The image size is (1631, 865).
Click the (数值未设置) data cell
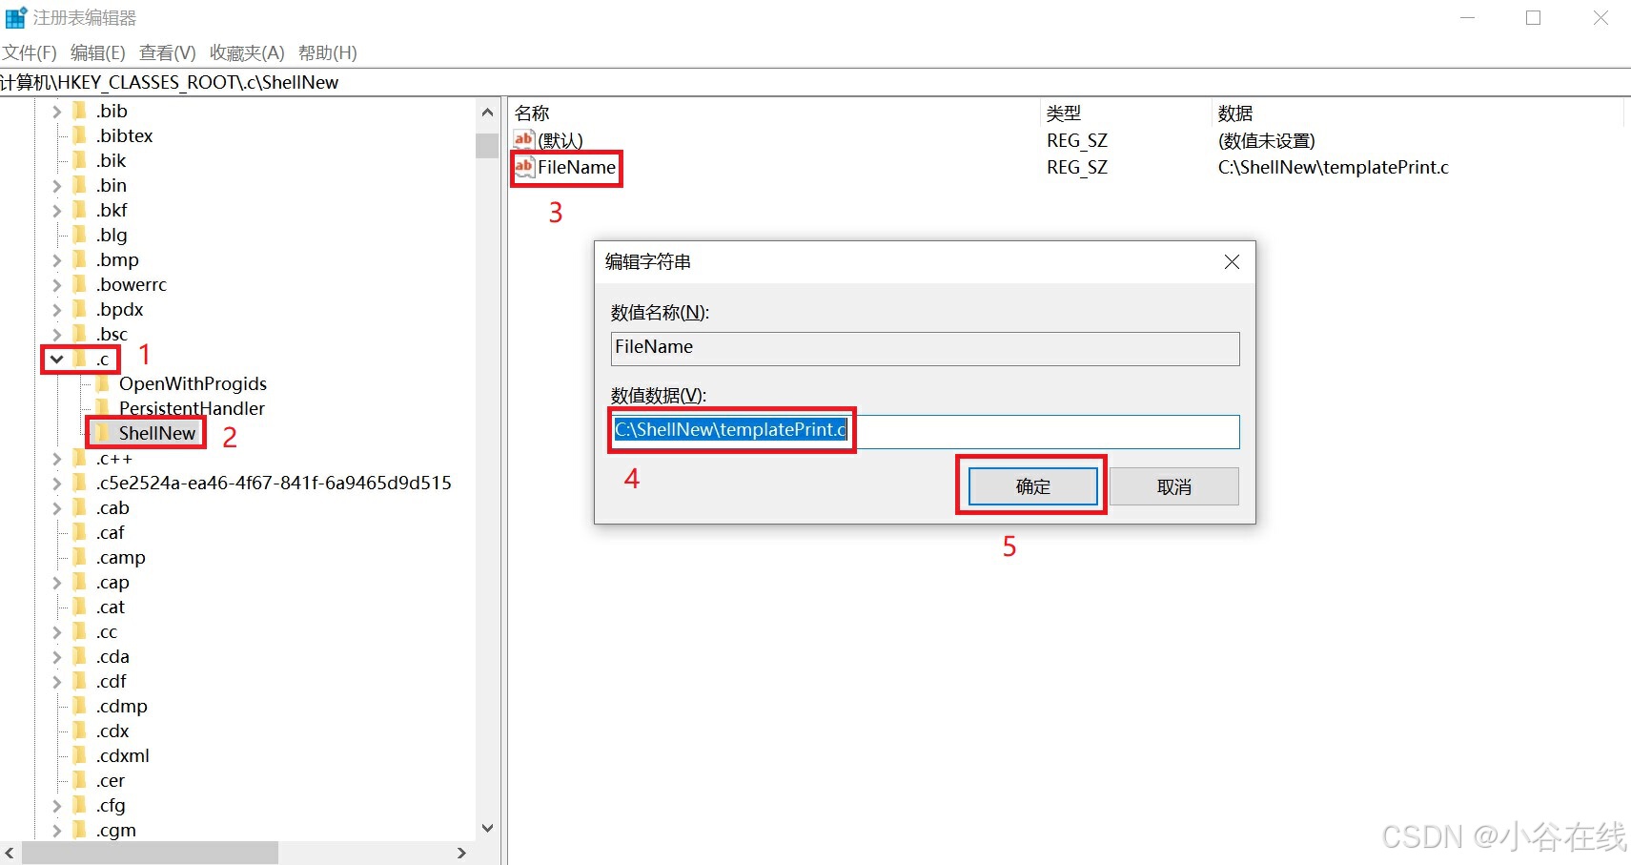[x=1266, y=140]
